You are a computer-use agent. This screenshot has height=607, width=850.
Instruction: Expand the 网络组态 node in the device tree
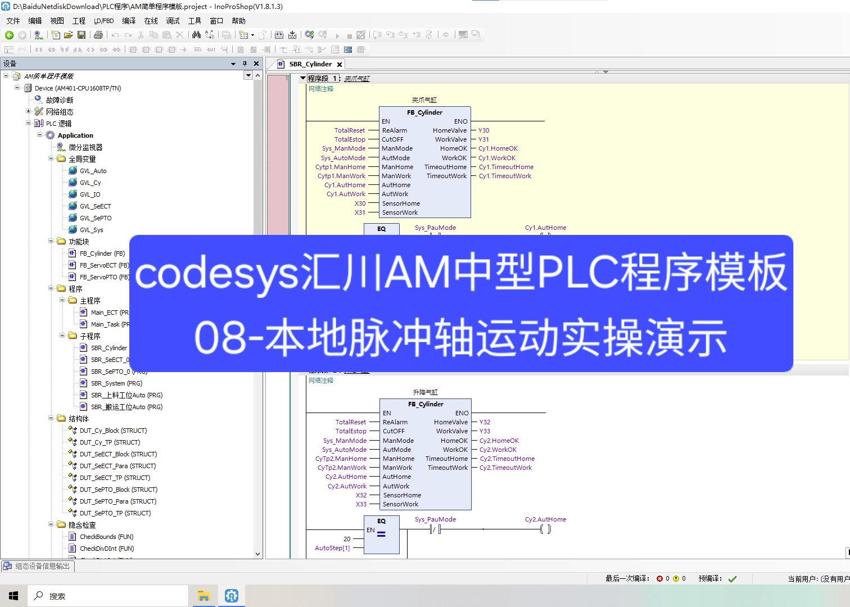(28, 111)
